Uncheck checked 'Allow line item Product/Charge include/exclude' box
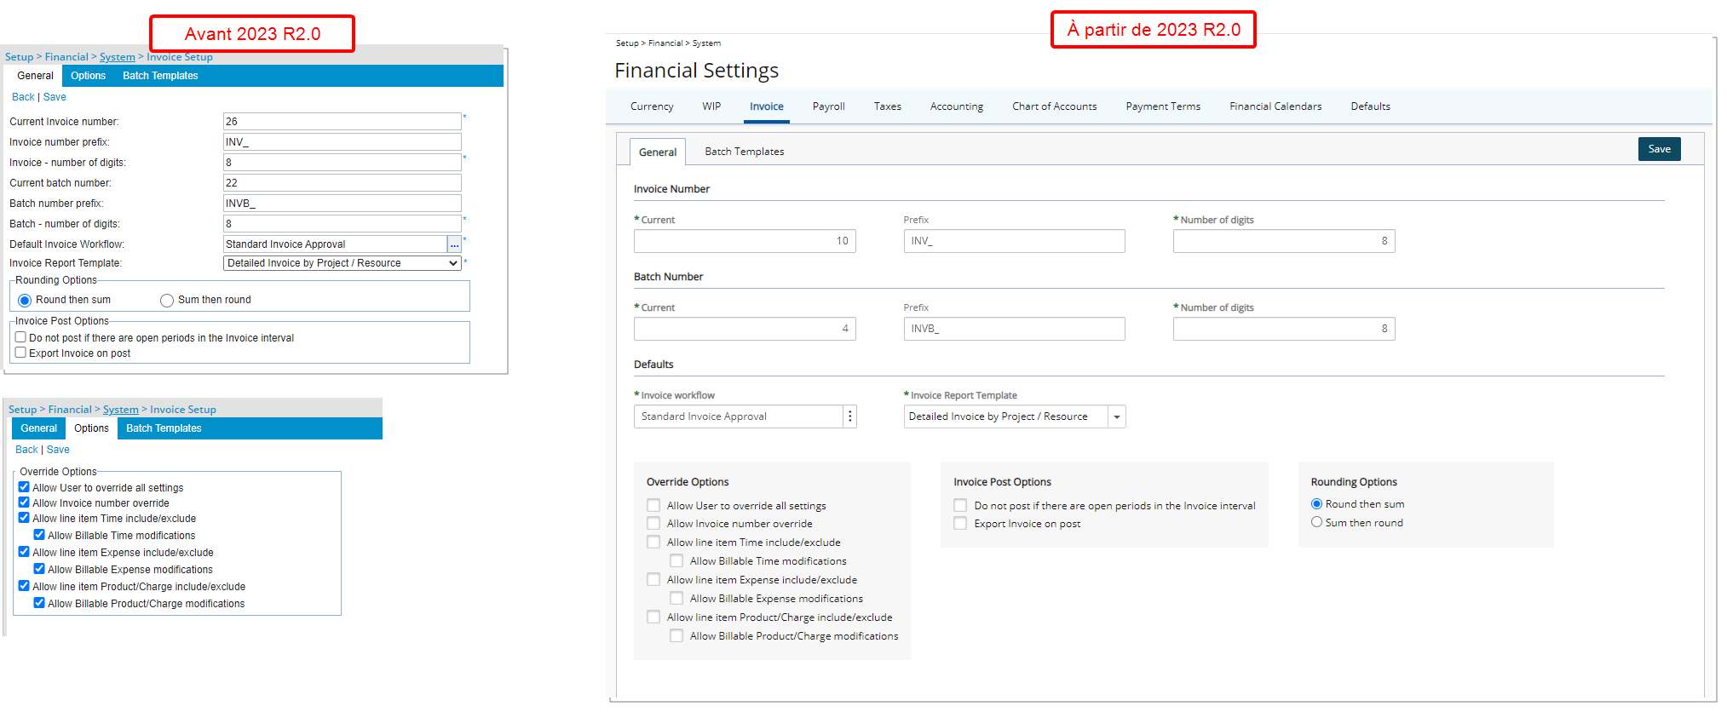Viewport: 1727px width, 712px height. [x=24, y=586]
